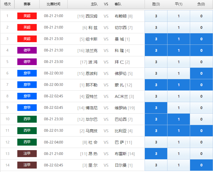This screenshot has width=213, height=172.
Task: Deselect loss (0) for 里尔 vs 日尔曼
Action: (x=201, y=165)
